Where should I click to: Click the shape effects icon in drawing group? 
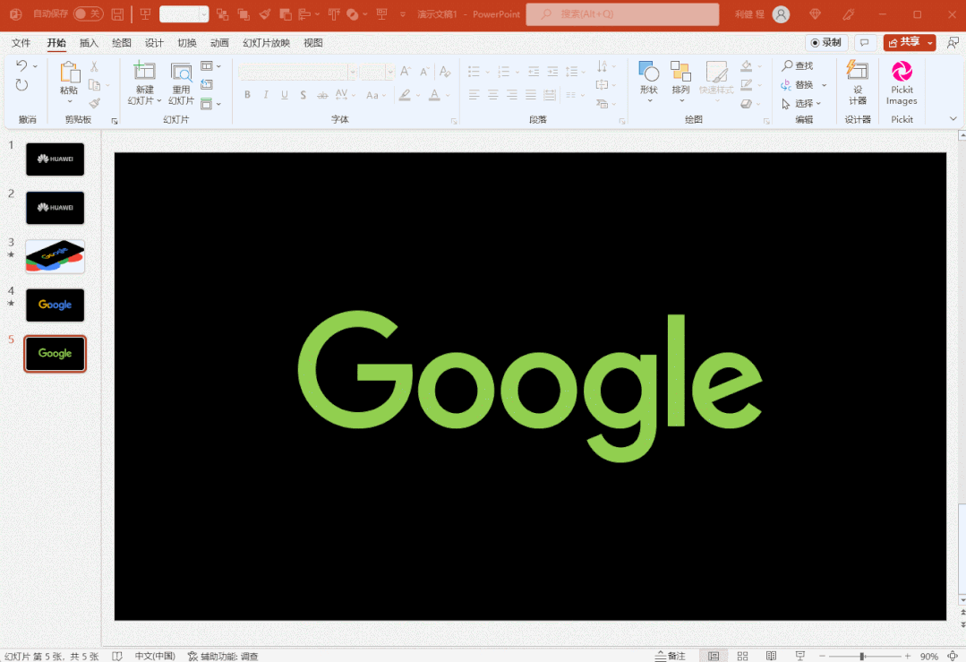pos(746,104)
